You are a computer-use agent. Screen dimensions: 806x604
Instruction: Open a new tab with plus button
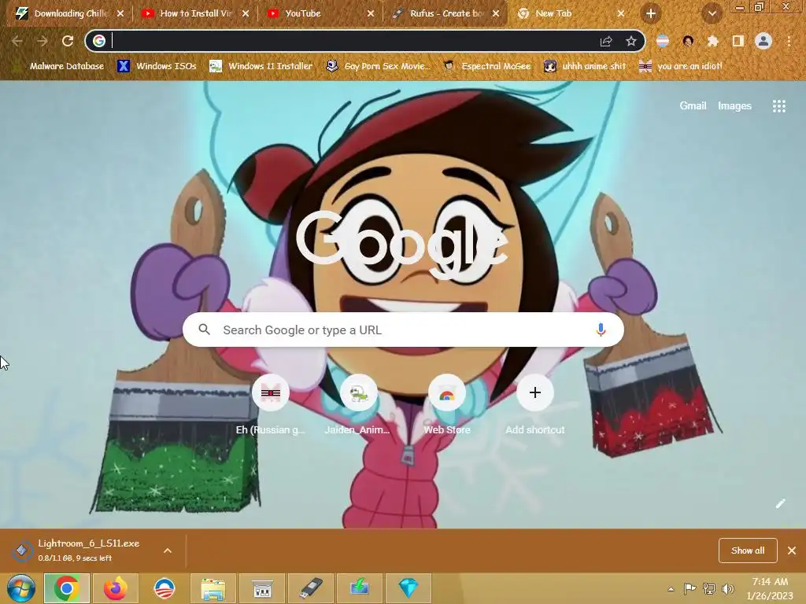(x=651, y=14)
